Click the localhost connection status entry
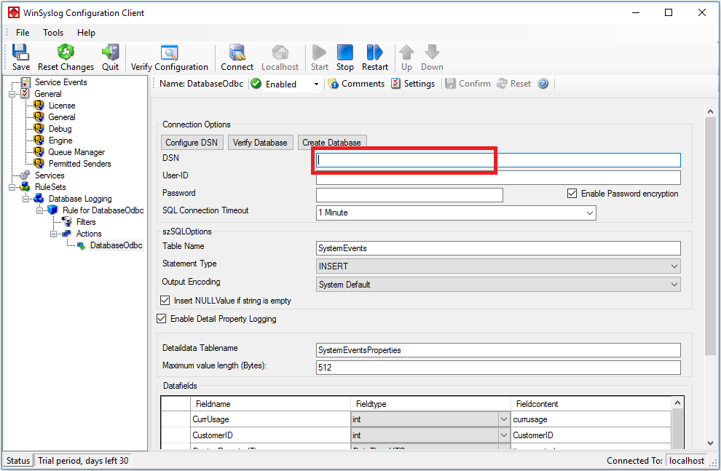 coord(686,460)
